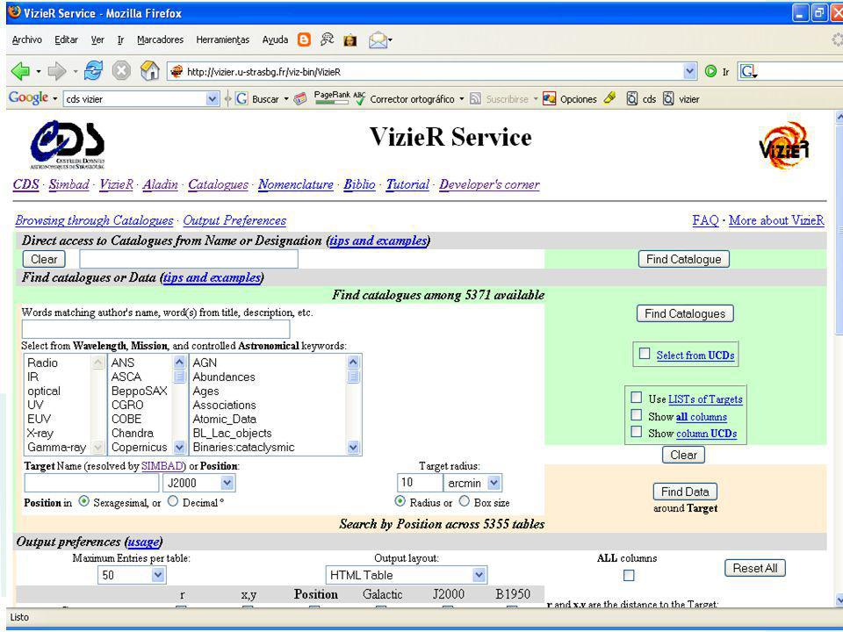Open the Herramientas menu

[222, 39]
